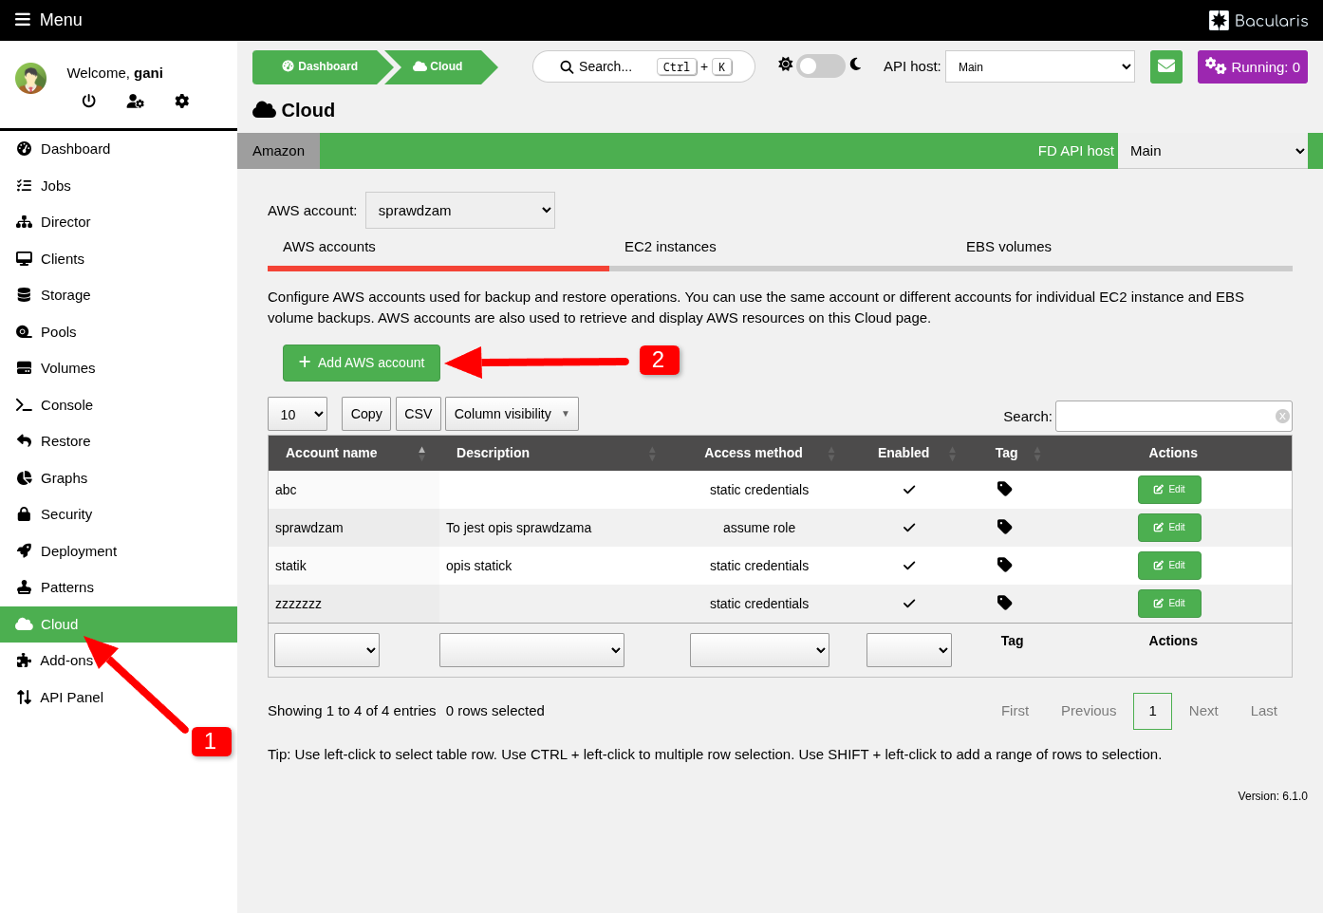
Task: Click the moon dark-mode icon
Action: 856,65
